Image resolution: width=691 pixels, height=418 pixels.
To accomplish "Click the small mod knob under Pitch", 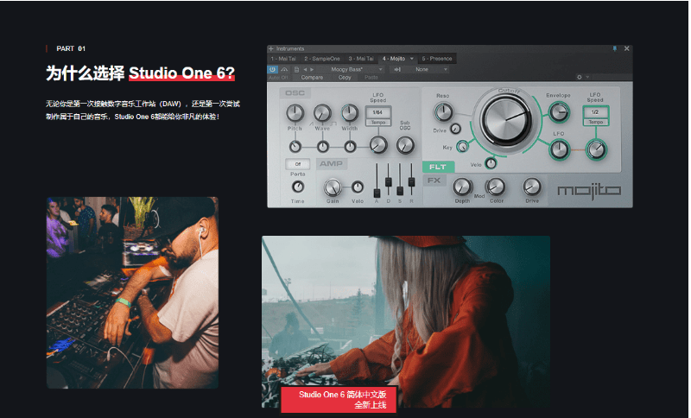I will point(295,146).
